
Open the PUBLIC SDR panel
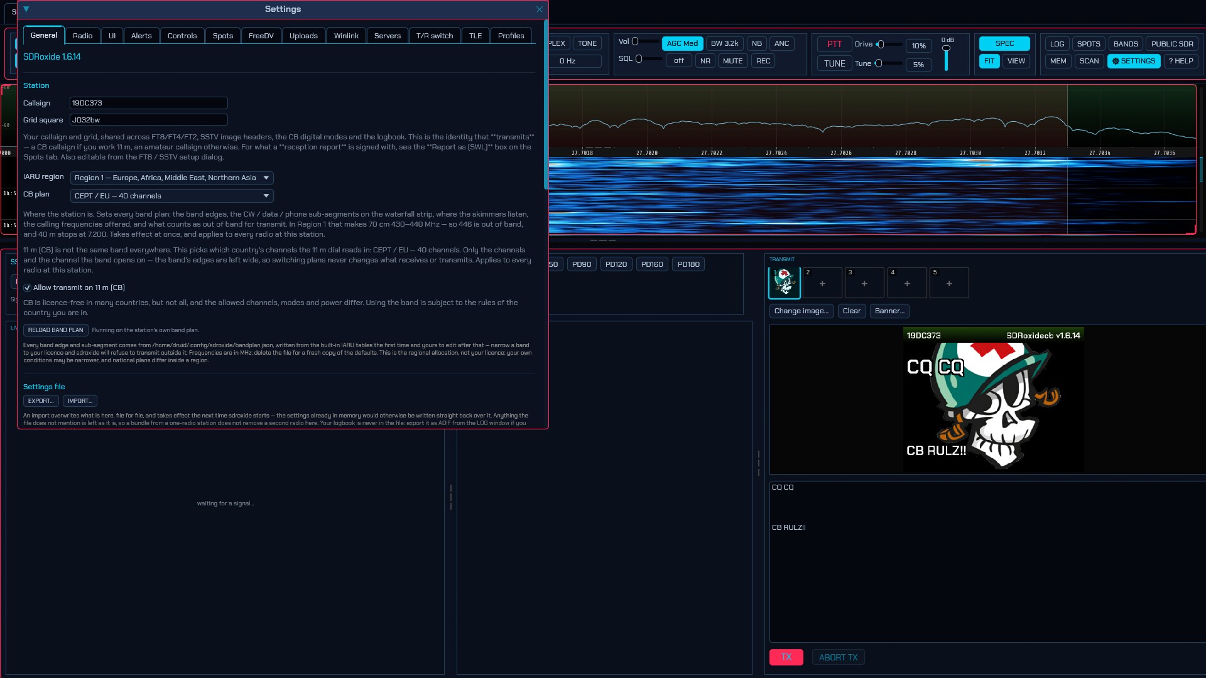tap(1172, 43)
